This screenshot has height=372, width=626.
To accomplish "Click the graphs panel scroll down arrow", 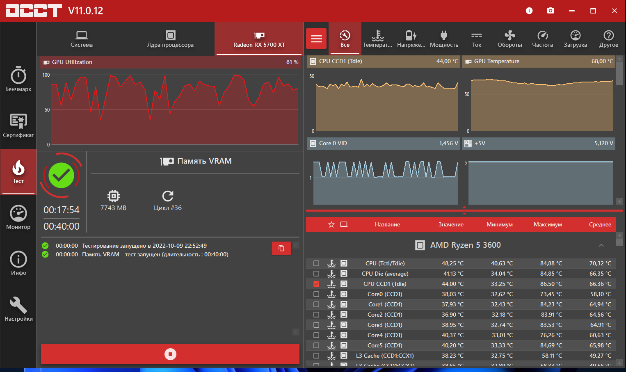I will [x=619, y=201].
